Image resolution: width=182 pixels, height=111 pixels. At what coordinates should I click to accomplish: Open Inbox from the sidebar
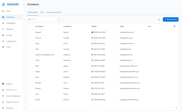[x=8, y=11]
